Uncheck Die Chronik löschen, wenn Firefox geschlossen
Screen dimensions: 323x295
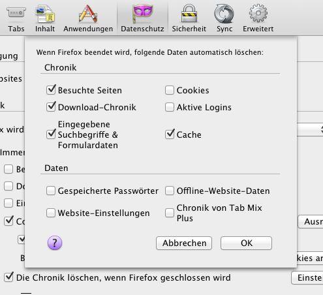(x=8, y=277)
